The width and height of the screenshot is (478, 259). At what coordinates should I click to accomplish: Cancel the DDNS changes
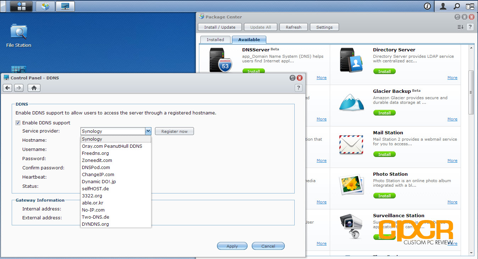click(x=268, y=246)
